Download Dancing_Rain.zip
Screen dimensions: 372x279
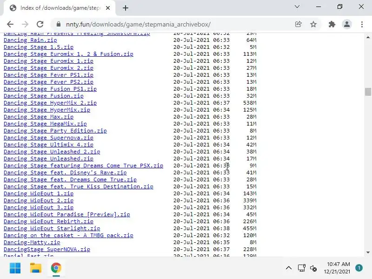30,40
